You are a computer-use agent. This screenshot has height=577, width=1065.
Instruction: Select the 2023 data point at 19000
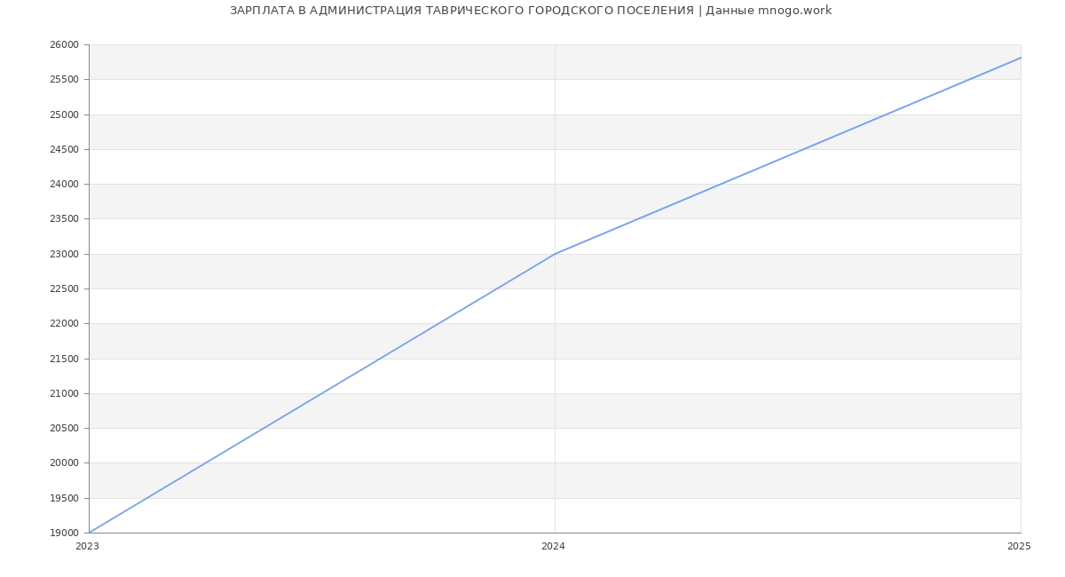[89, 533]
